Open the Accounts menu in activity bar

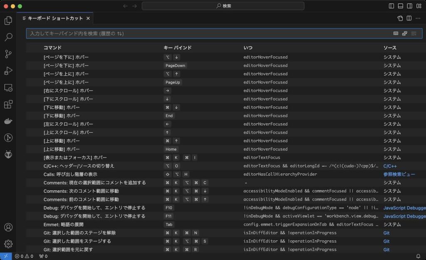[8, 228]
